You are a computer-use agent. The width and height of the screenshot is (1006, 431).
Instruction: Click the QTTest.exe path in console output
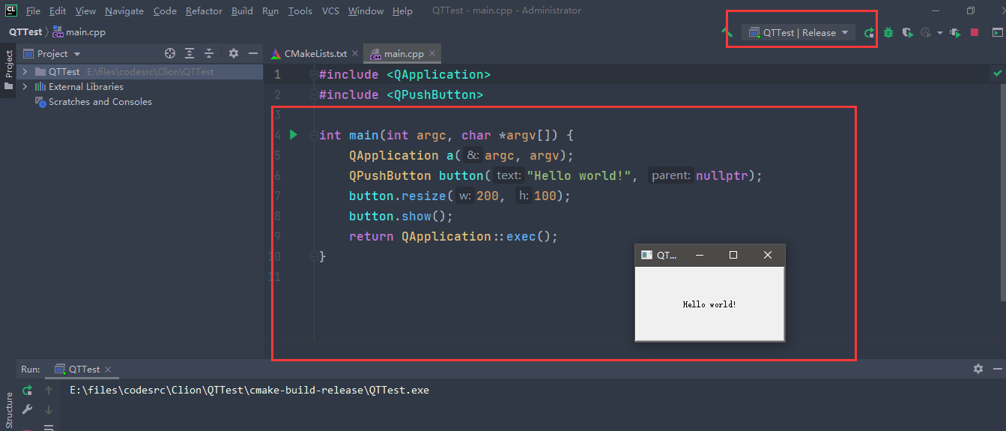tap(249, 391)
